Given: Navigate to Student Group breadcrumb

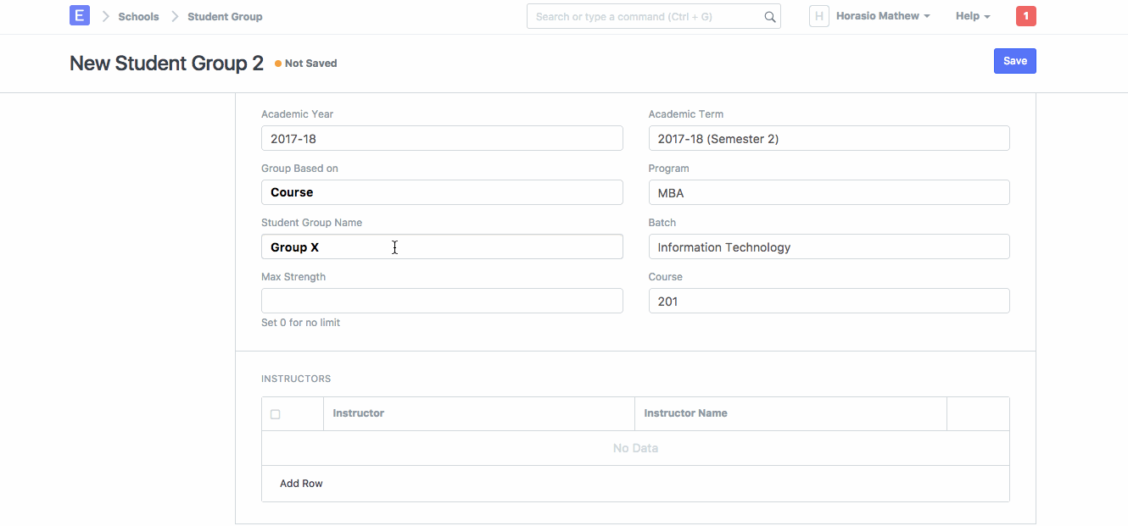Looking at the screenshot, I should pos(225,17).
